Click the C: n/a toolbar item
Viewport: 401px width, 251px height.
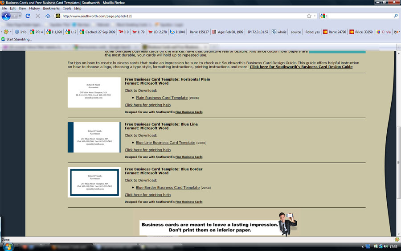[383, 32]
